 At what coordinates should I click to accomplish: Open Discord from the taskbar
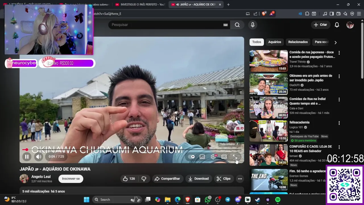(x=238, y=200)
